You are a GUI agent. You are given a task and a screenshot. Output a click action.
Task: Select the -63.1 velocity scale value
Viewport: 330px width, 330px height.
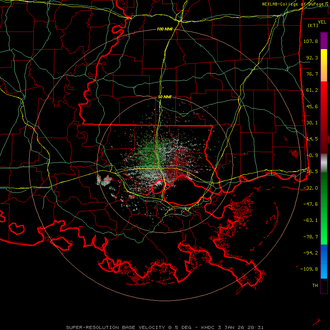(x=311, y=220)
